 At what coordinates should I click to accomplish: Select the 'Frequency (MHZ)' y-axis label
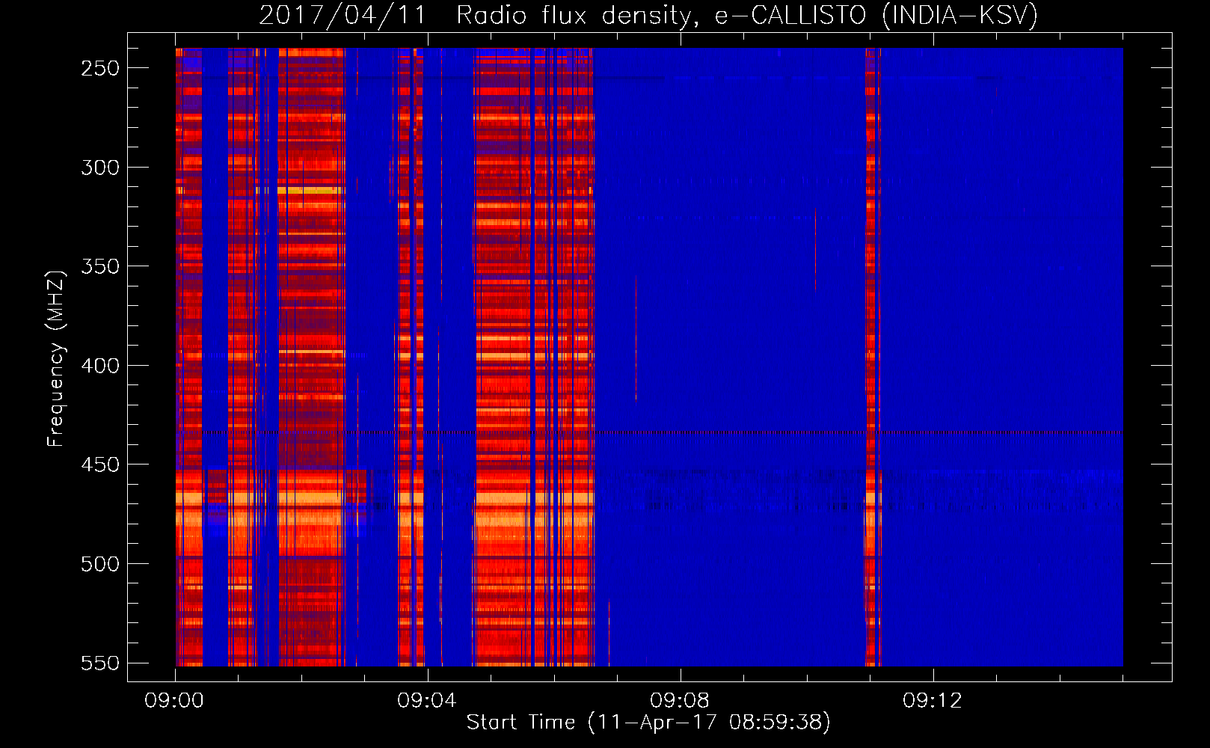tap(55, 358)
